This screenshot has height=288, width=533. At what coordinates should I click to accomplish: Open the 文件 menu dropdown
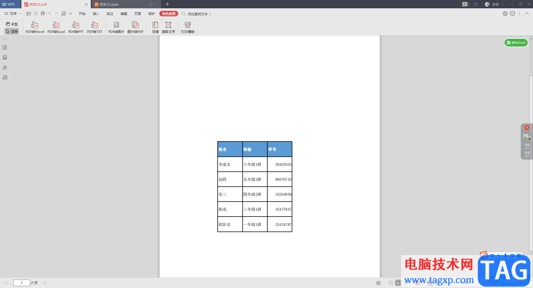coord(13,14)
